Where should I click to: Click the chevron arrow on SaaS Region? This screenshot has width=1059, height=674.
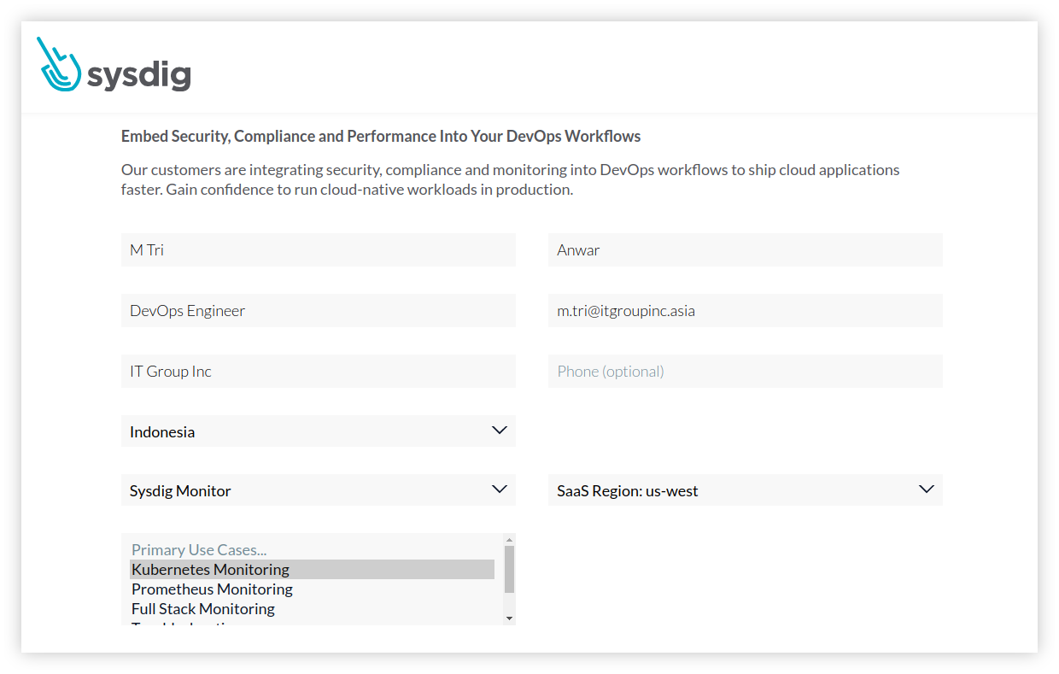coord(926,489)
